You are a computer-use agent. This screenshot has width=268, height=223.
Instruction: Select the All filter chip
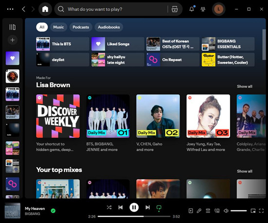coord(42,27)
